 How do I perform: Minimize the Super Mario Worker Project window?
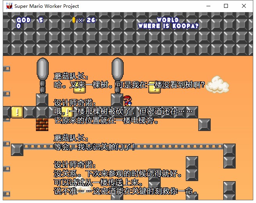click(208, 6)
